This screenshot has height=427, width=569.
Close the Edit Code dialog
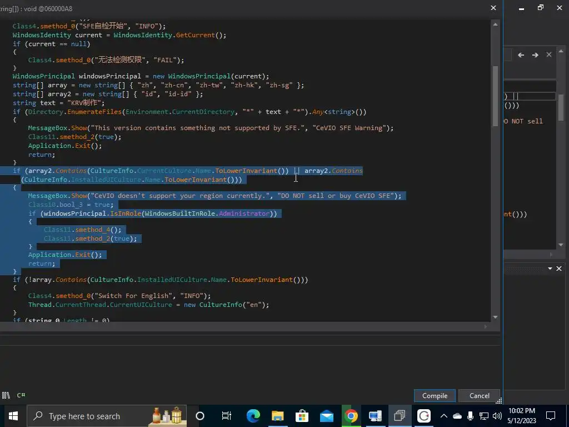pos(493,8)
